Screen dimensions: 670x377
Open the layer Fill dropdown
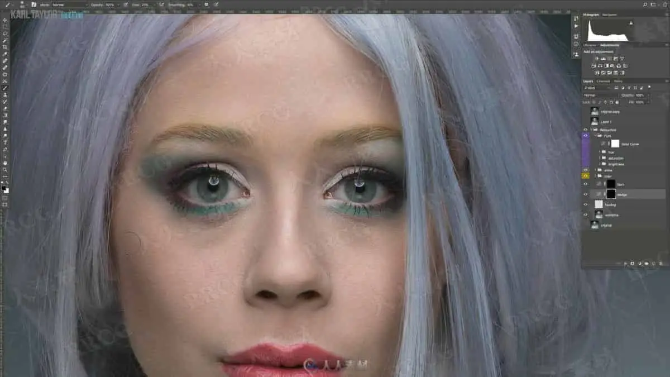649,102
